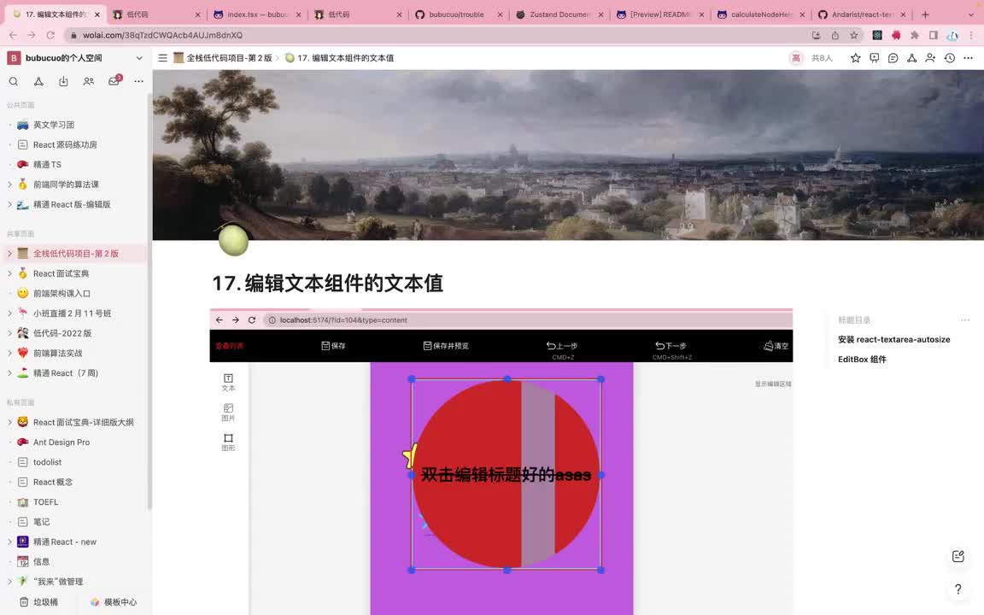Screen dimensions: 984x615
Task: Click the browser address bar URL
Action: [x=162, y=35]
